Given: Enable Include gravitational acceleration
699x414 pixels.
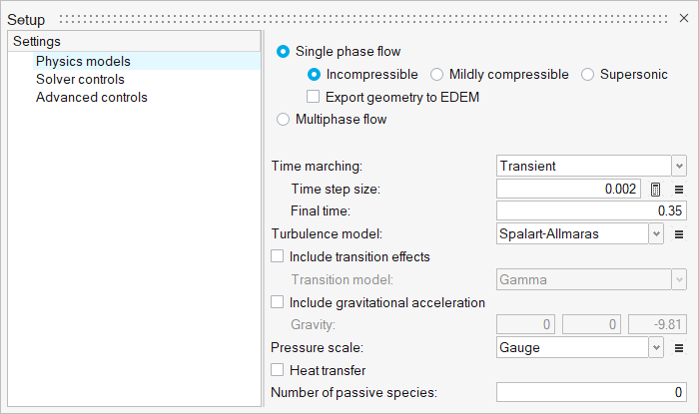Looking at the screenshot, I should tap(278, 302).
